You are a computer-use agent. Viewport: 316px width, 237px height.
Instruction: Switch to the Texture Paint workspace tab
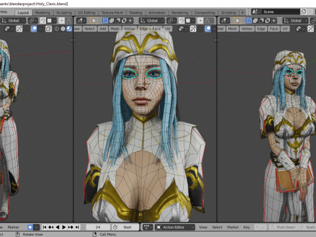[112, 13]
